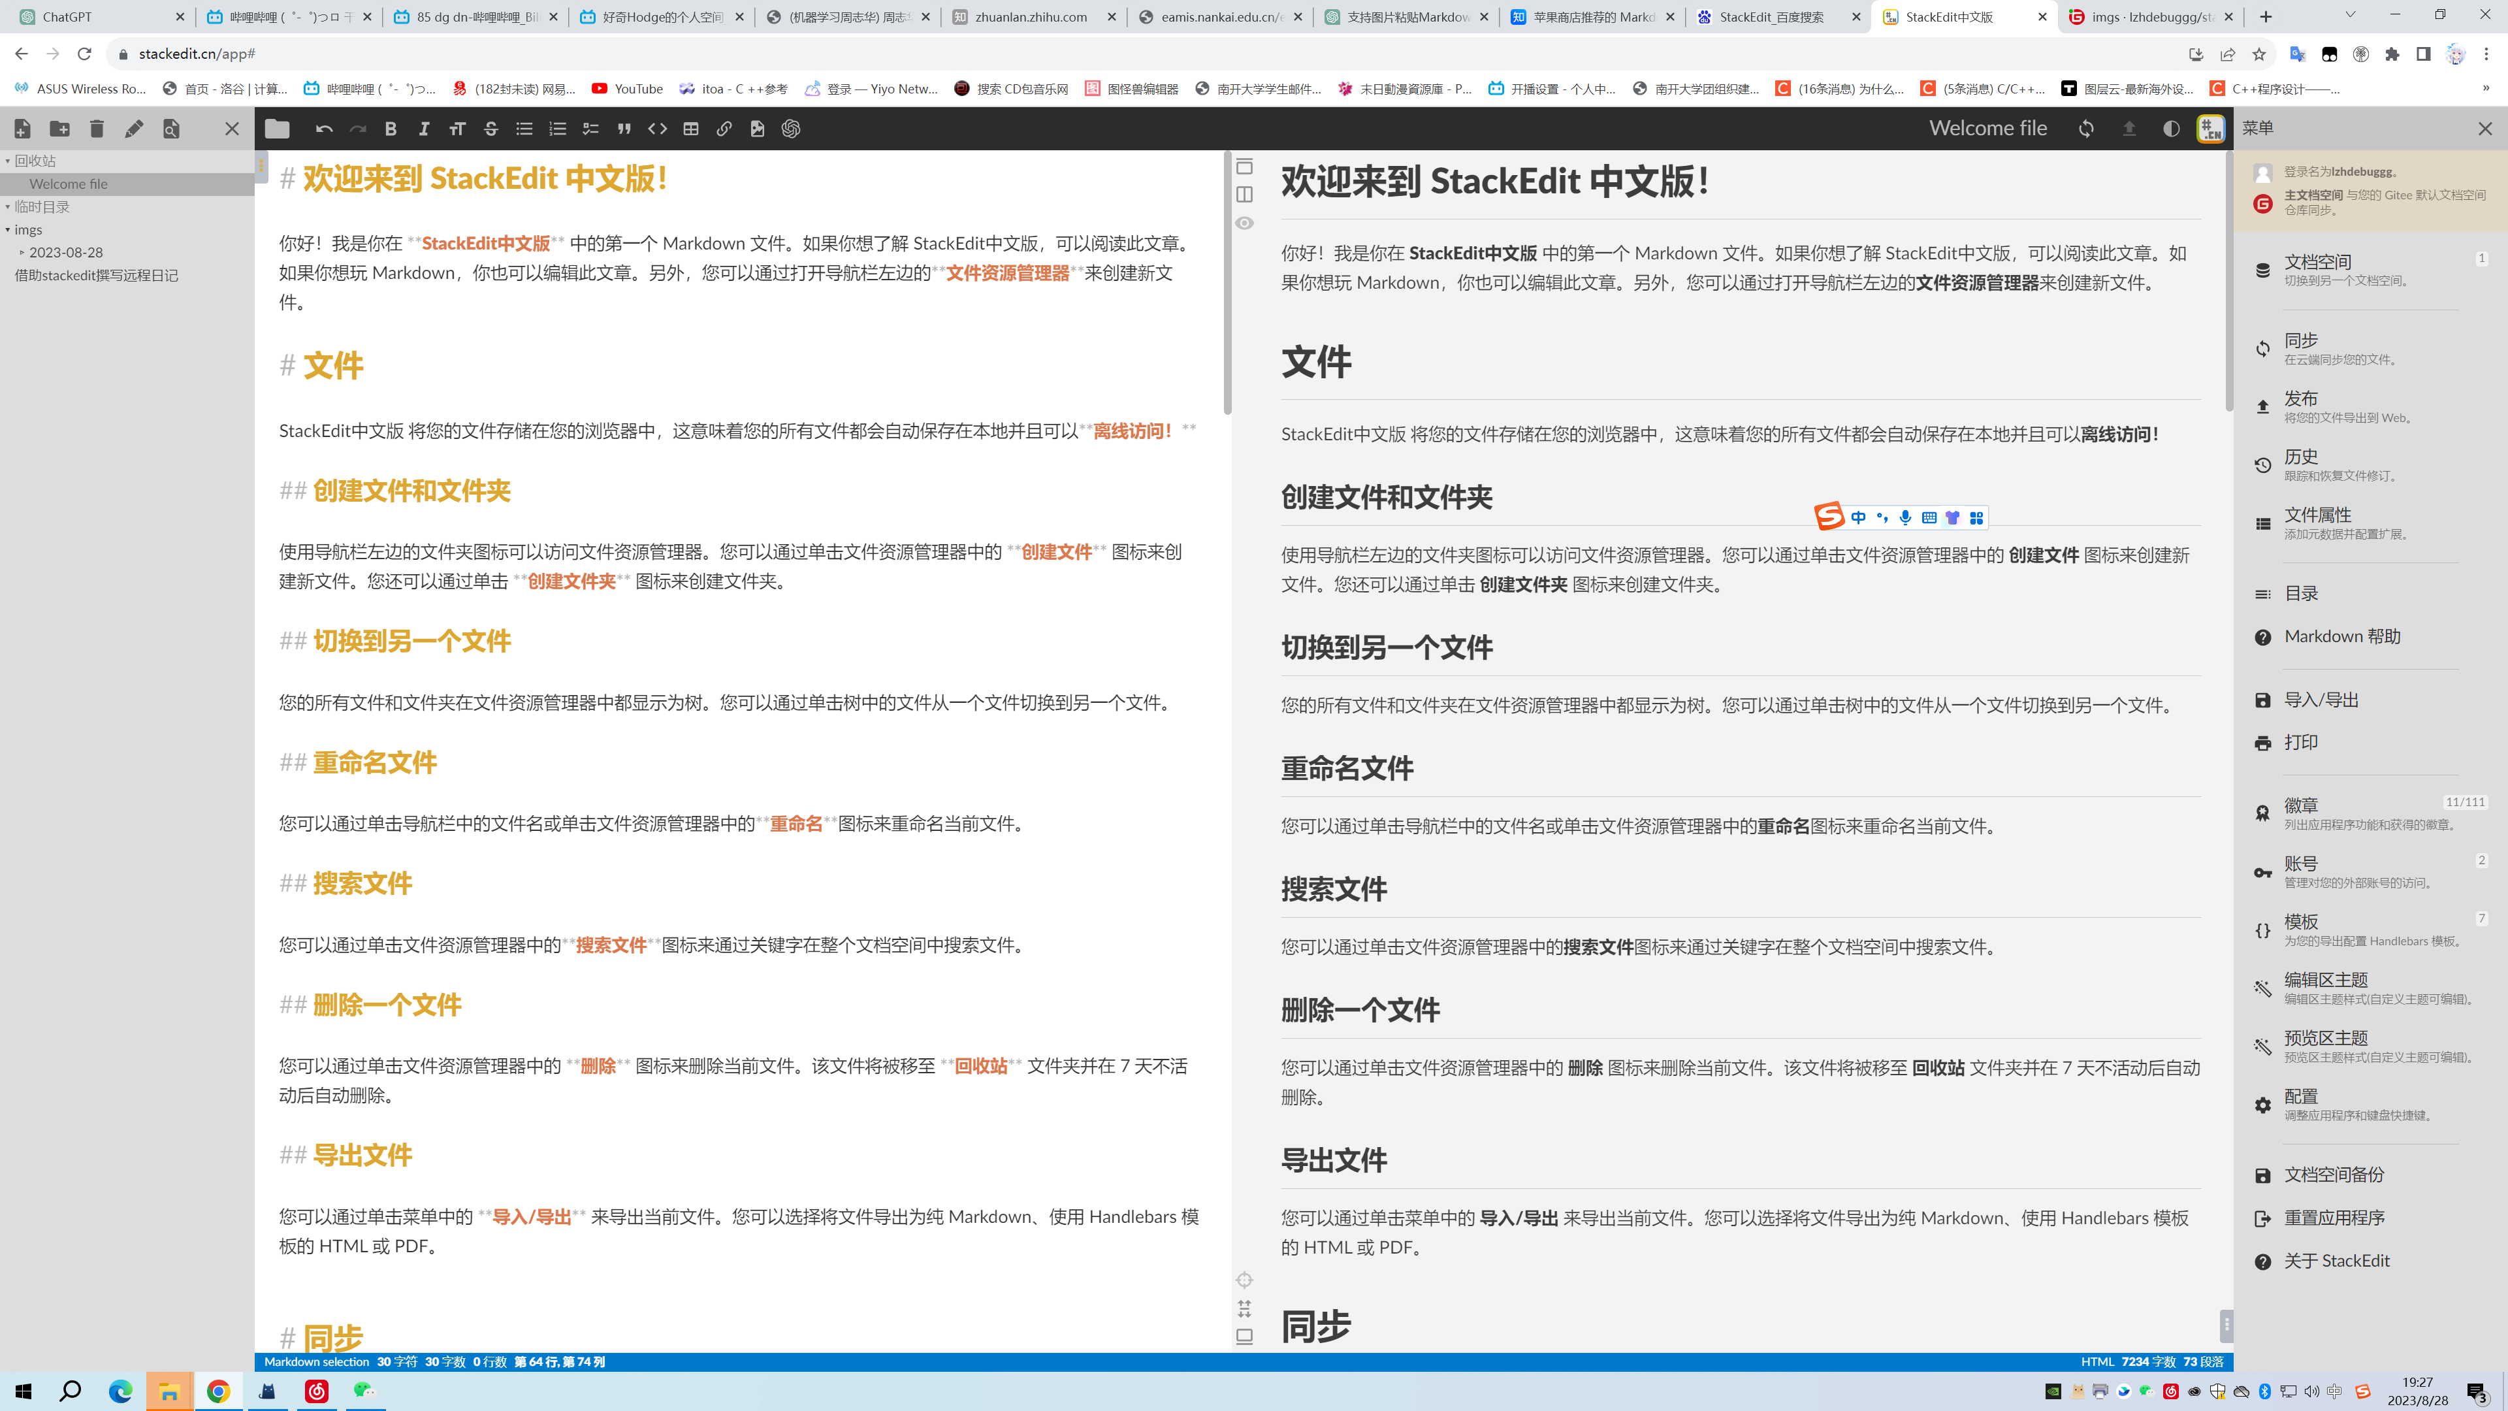
Task: Open the 历史 menu entry
Action: (x=2370, y=464)
